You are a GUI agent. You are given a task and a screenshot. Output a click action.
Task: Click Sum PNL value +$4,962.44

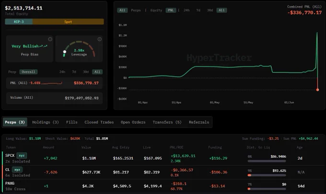[x=308, y=139]
